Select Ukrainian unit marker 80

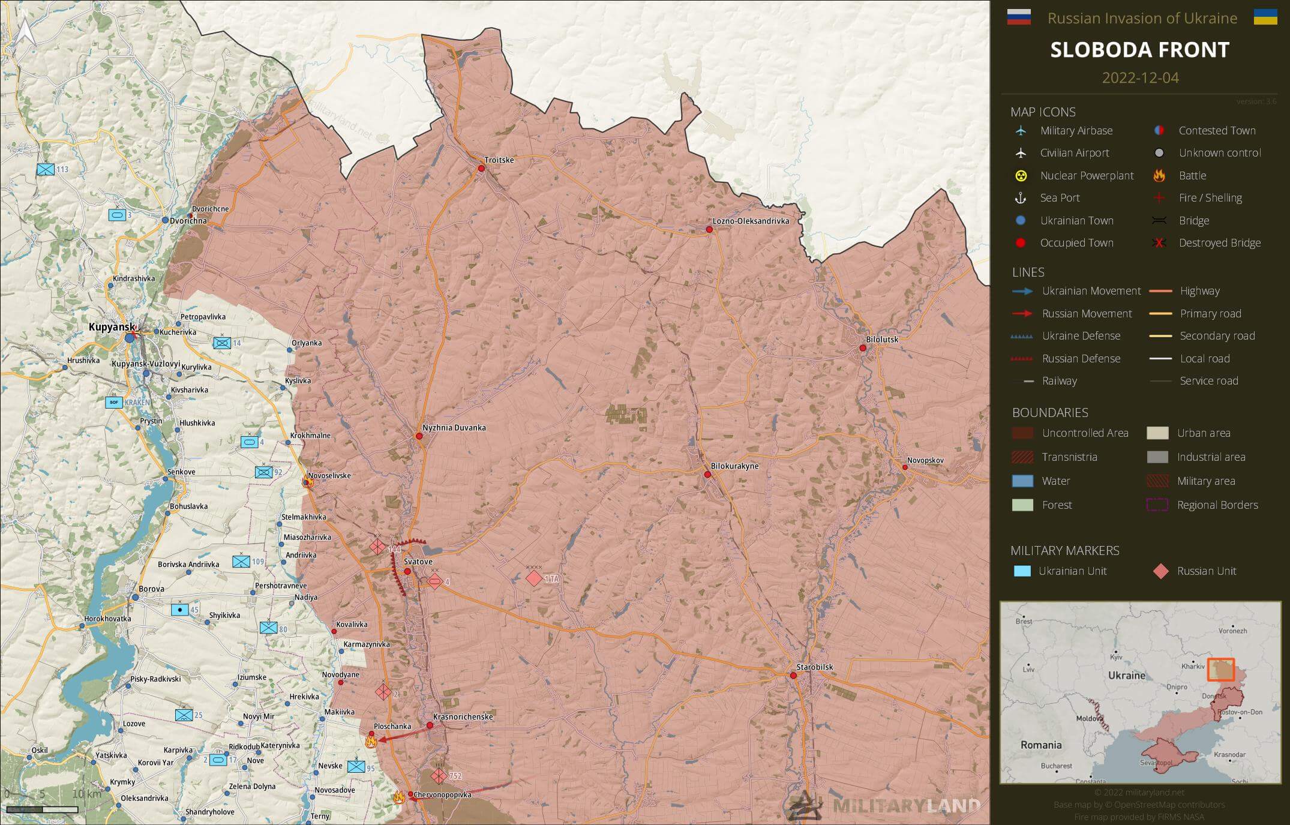[x=268, y=628]
